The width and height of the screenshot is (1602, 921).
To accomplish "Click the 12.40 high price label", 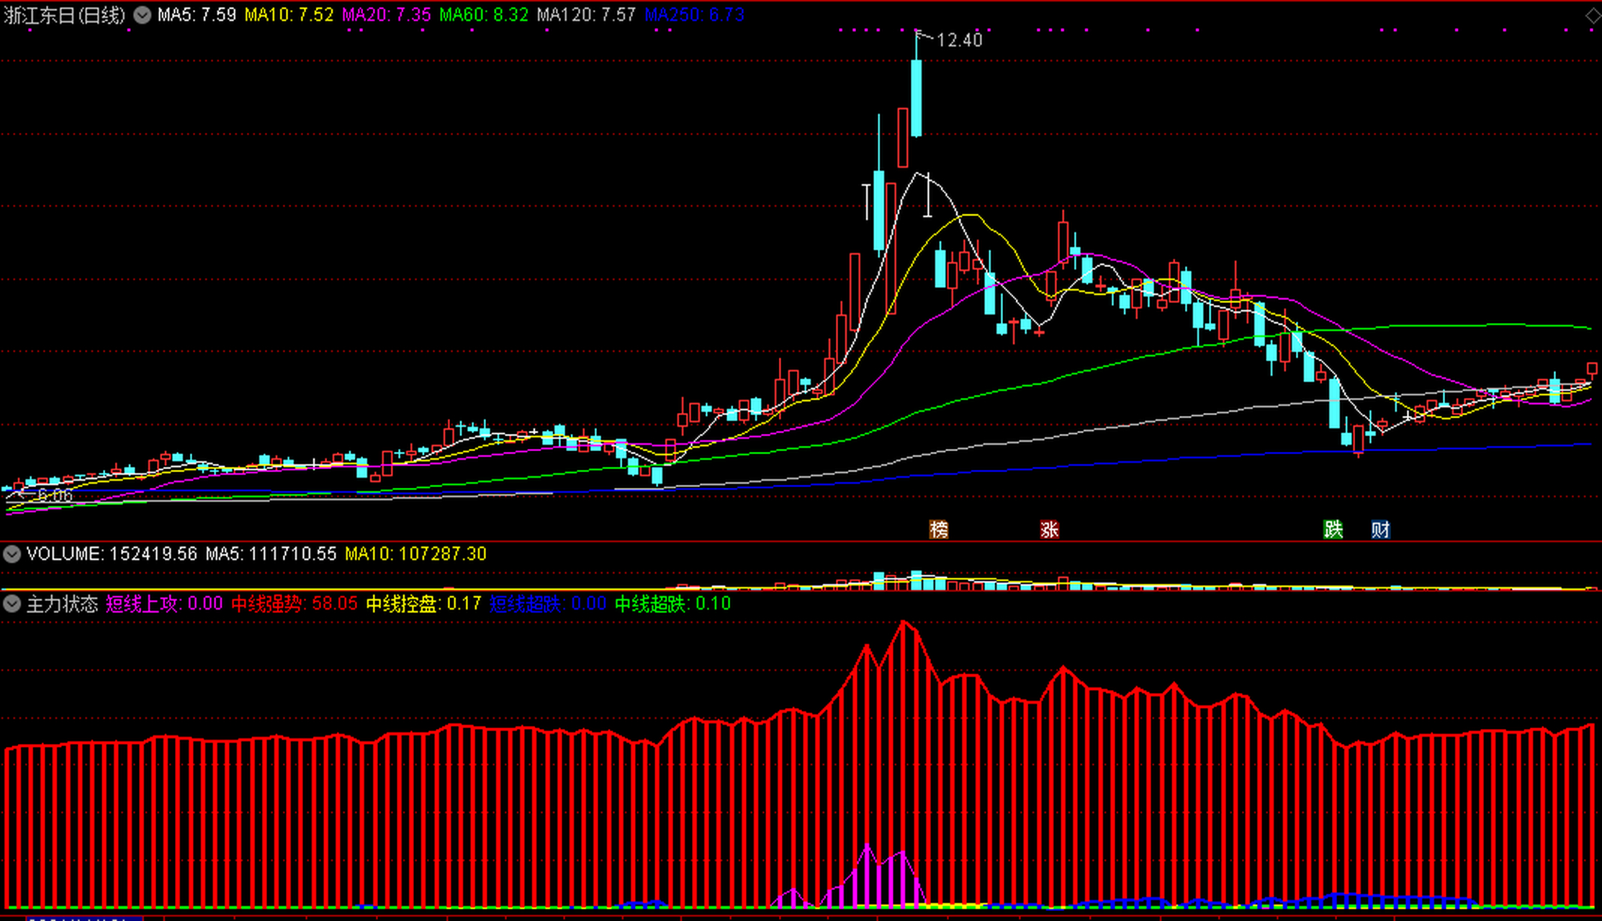I will click(960, 40).
